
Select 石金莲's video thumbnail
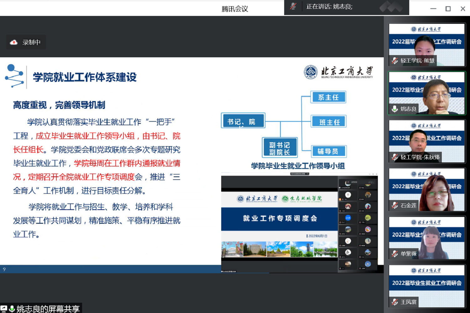[427, 189]
